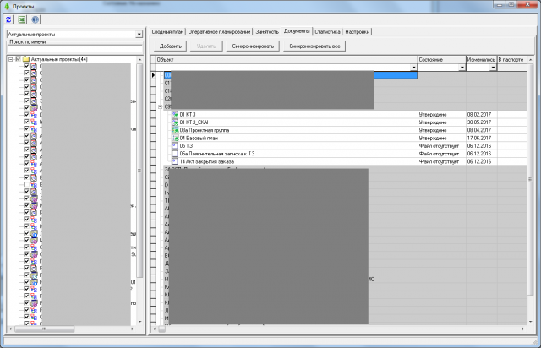Screen dimensions: 541x348
Task: Click the green Excel export toolbar icon
Action: (22, 19)
